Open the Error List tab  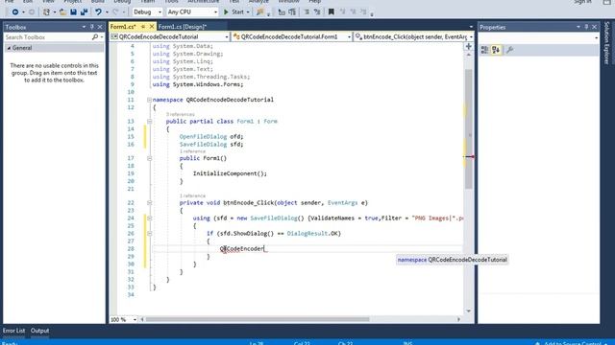pyautogui.click(x=13, y=331)
